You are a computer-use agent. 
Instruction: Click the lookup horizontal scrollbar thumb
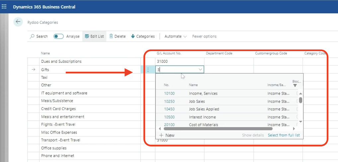coord(218,128)
